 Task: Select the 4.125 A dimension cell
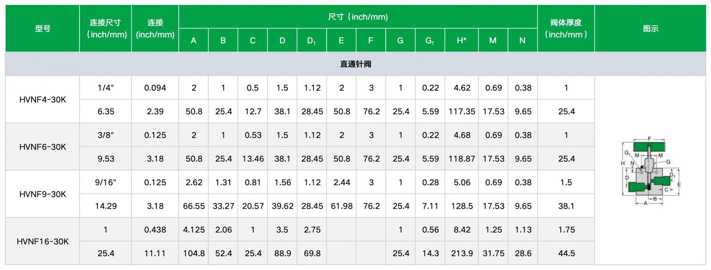[194, 230]
